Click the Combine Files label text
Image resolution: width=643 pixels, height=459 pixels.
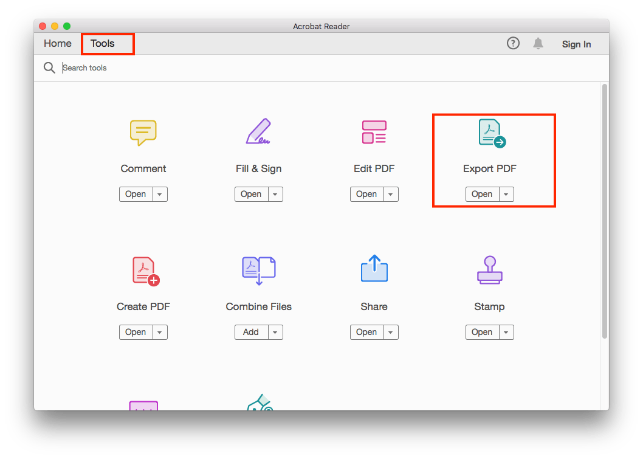(259, 306)
